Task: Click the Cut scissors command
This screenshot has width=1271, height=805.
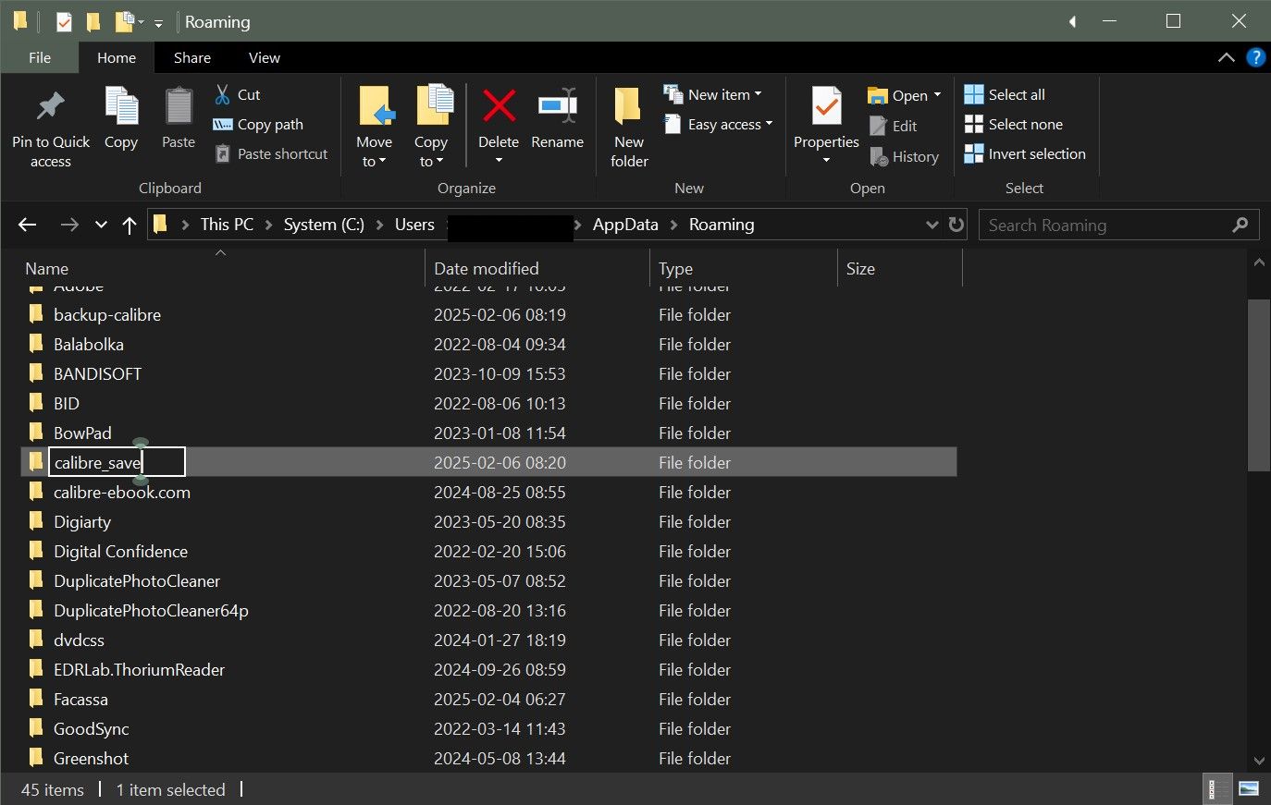Action: pos(238,94)
